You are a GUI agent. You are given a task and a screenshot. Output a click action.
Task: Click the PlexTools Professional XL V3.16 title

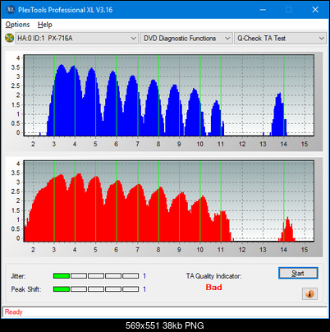coord(66,10)
